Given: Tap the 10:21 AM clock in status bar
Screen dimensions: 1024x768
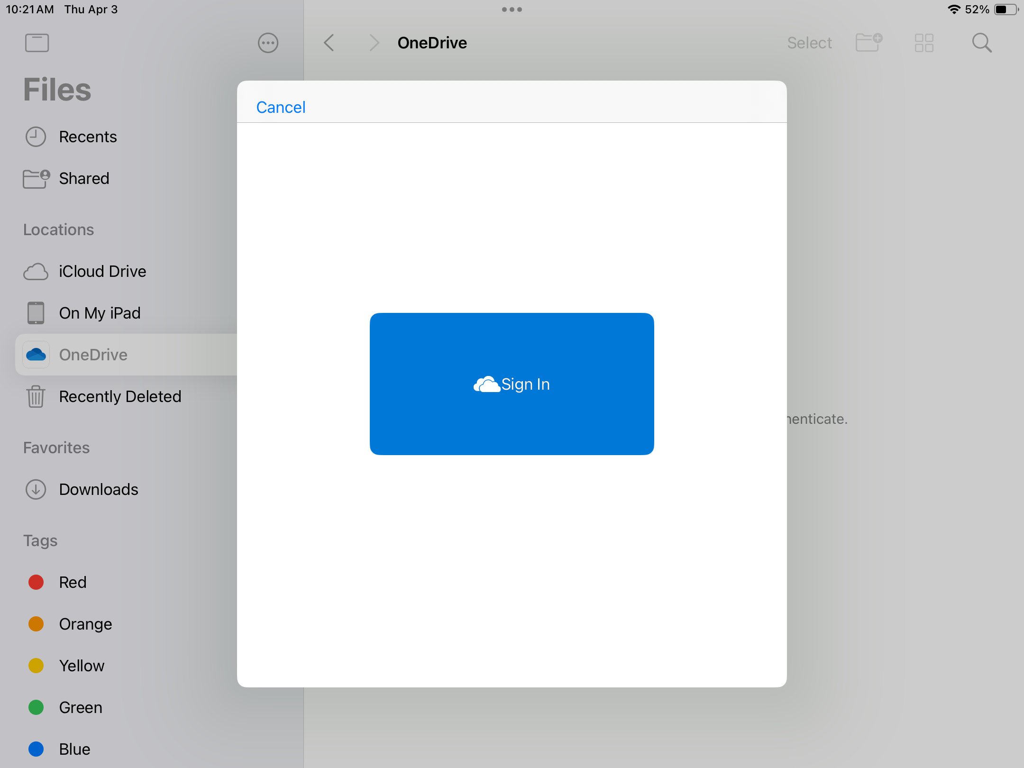Looking at the screenshot, I should pos(30,9).
